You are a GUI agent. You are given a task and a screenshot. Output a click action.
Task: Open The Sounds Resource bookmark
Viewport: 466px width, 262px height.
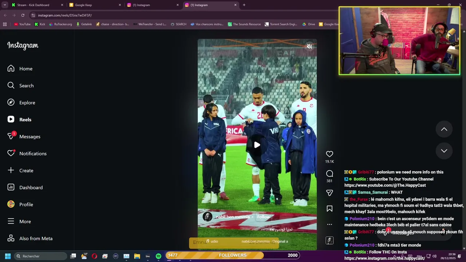point(244,24)
